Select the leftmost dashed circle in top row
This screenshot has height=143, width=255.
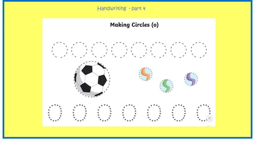[x=60, y=50]
